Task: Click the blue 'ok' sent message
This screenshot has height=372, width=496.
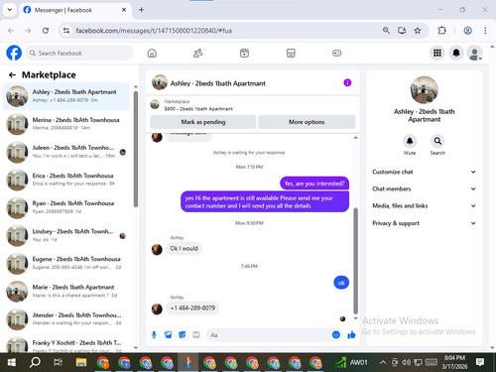Action: point(341,283)
